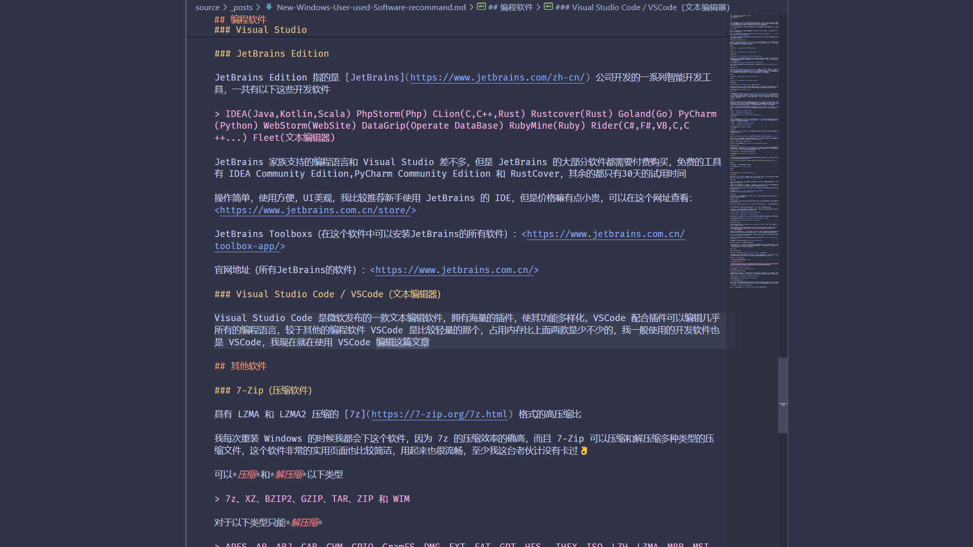Click the symbol icon before '### Visual Studio Code' breadcrumb
Image resolution: width=973 pixels, height=547 pixels.
(548, 7)
